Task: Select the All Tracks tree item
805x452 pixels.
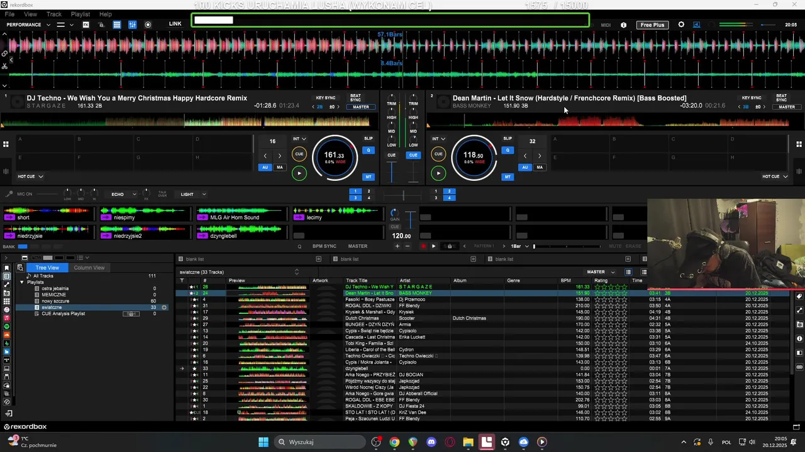Action: click(43, 276)
